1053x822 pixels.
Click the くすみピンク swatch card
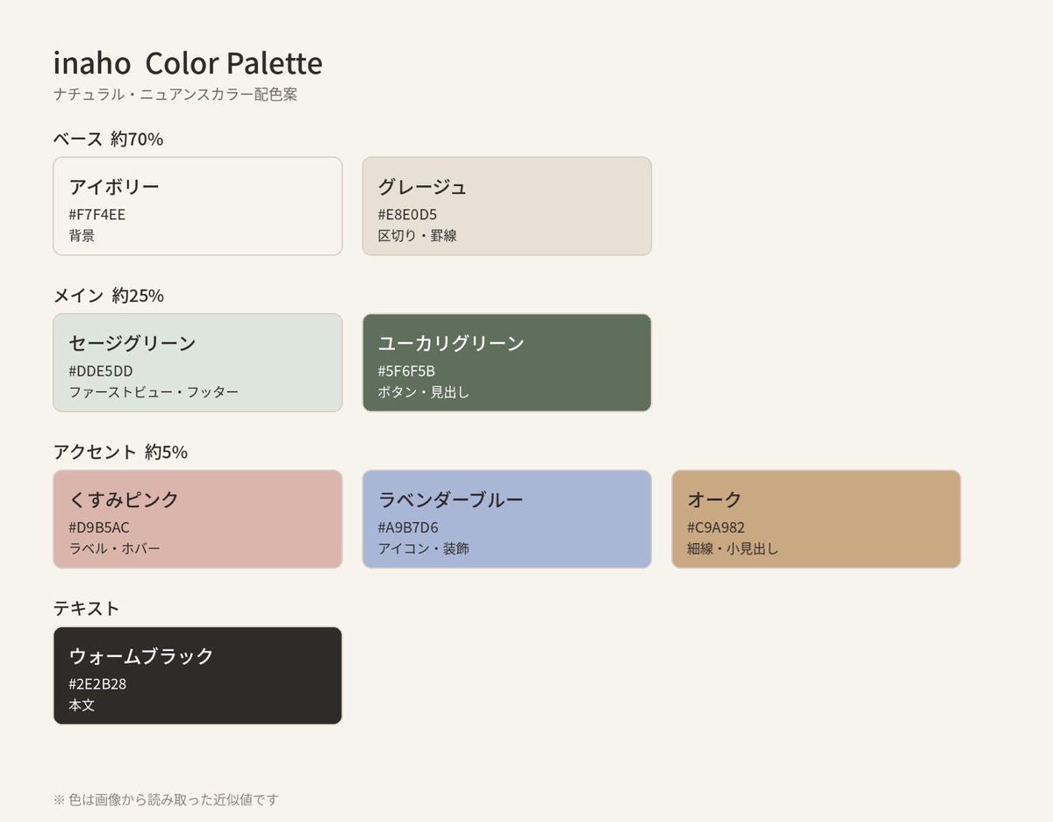coord(197,519)
